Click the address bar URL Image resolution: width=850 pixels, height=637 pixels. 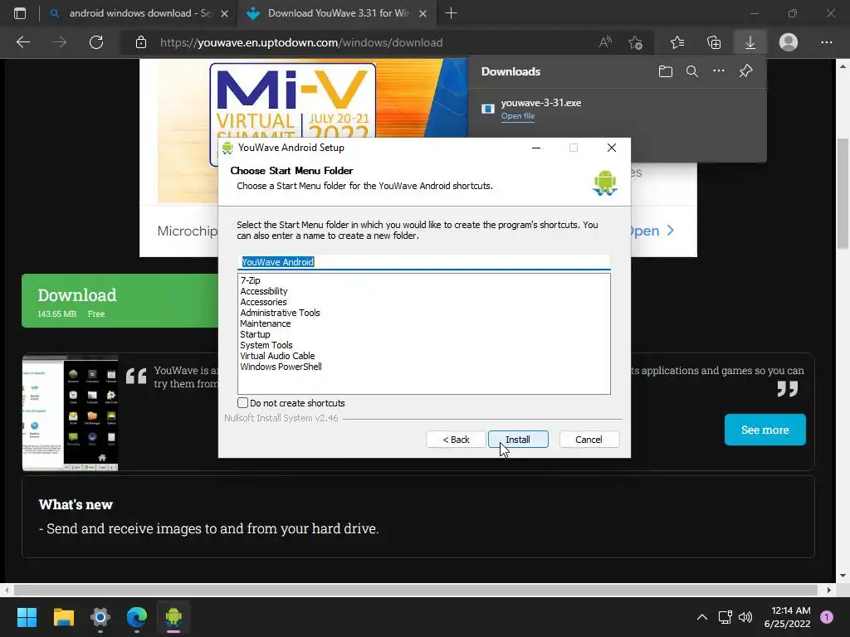point(301,42)
